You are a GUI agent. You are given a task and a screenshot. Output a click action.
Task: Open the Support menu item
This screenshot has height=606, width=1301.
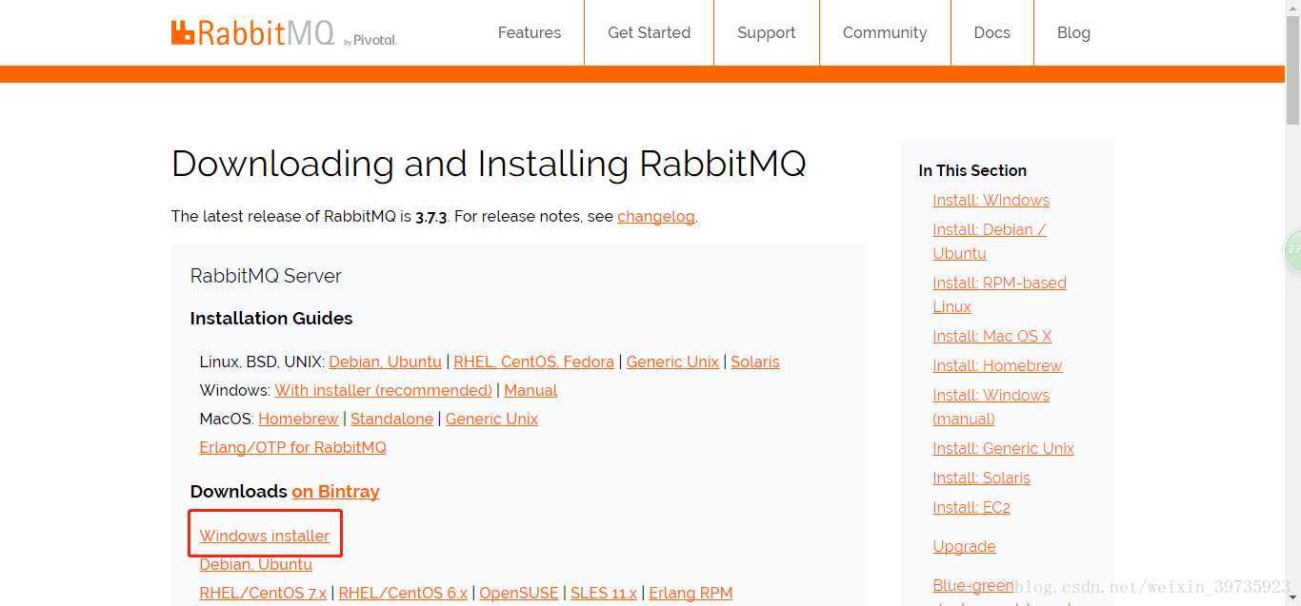(767, 32)
